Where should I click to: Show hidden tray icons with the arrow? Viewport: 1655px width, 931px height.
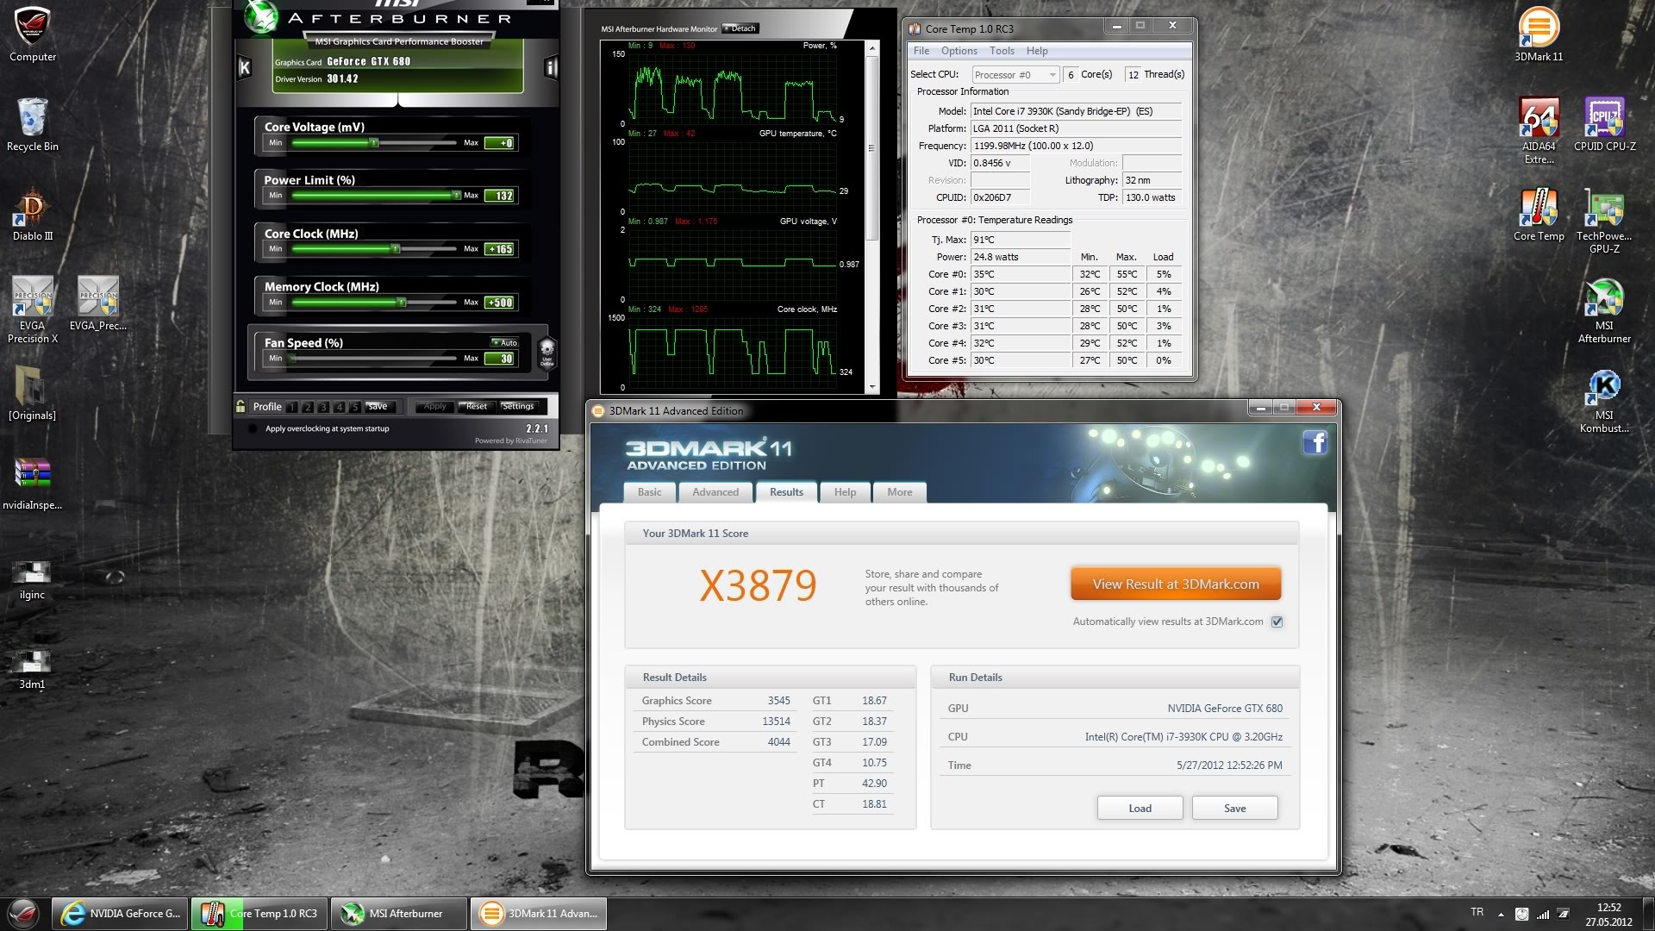(x=1501, y=914)
